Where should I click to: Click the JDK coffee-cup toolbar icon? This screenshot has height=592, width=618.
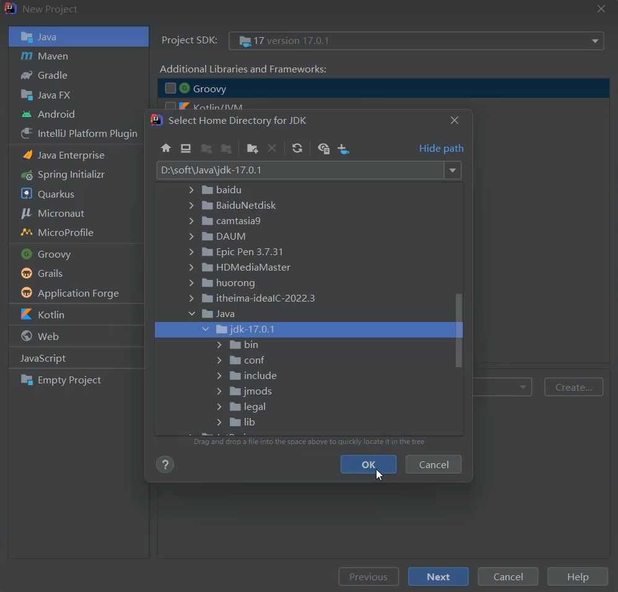[343, 149]
